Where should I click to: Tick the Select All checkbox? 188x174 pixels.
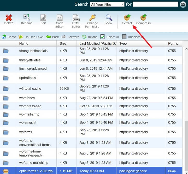click(103, 37)
